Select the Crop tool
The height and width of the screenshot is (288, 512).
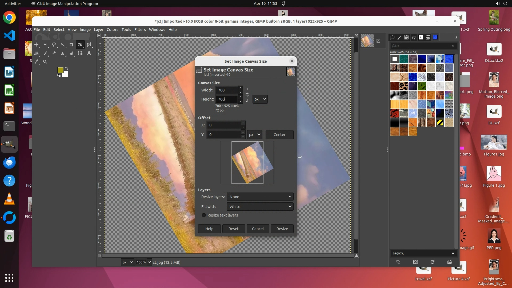[x=71, y=45]
